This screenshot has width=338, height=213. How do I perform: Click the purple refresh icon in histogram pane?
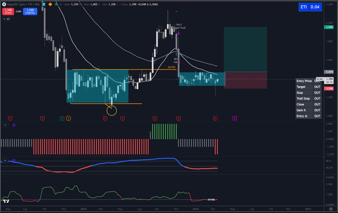(x=14, y=125)
